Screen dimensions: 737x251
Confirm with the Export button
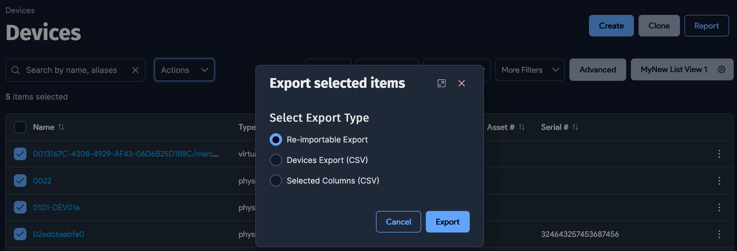(447, 221)
